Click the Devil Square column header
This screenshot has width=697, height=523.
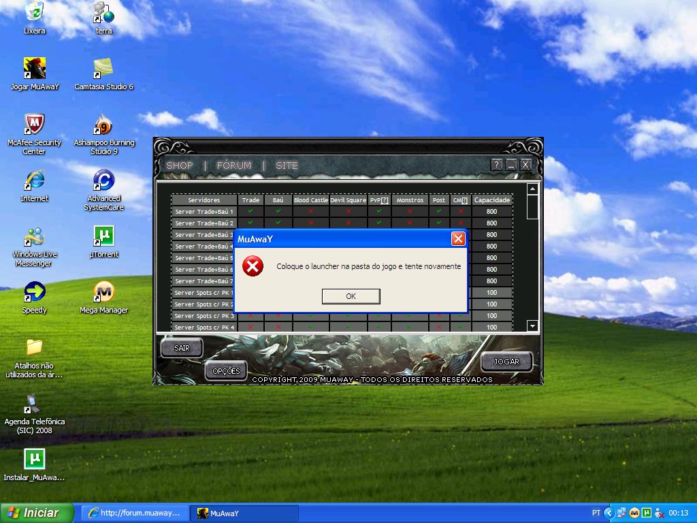point(348,200)
